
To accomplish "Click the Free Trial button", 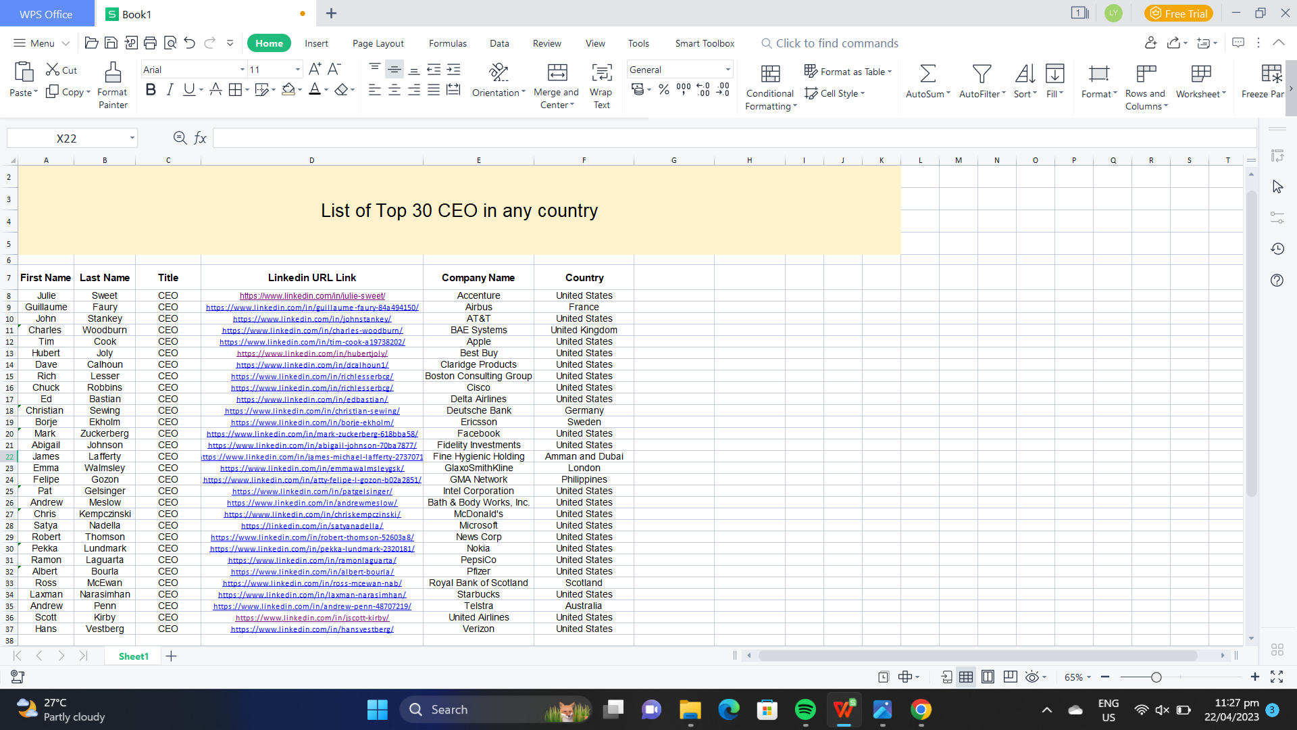I will (x=1178, y=14).
